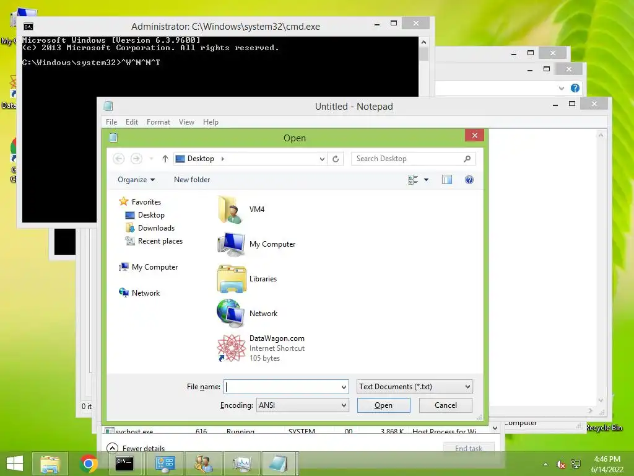
Task: Open Help in the Open dialog toolbar
Action: (469, 180)
